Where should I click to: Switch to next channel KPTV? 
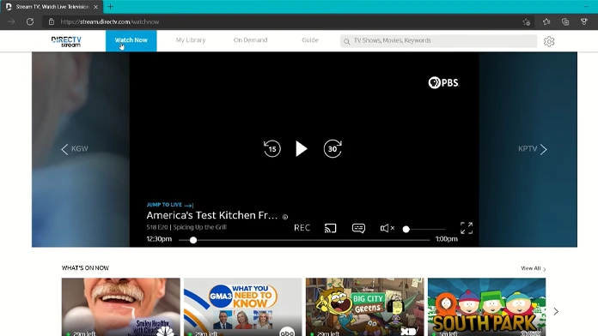coord(533,149)
